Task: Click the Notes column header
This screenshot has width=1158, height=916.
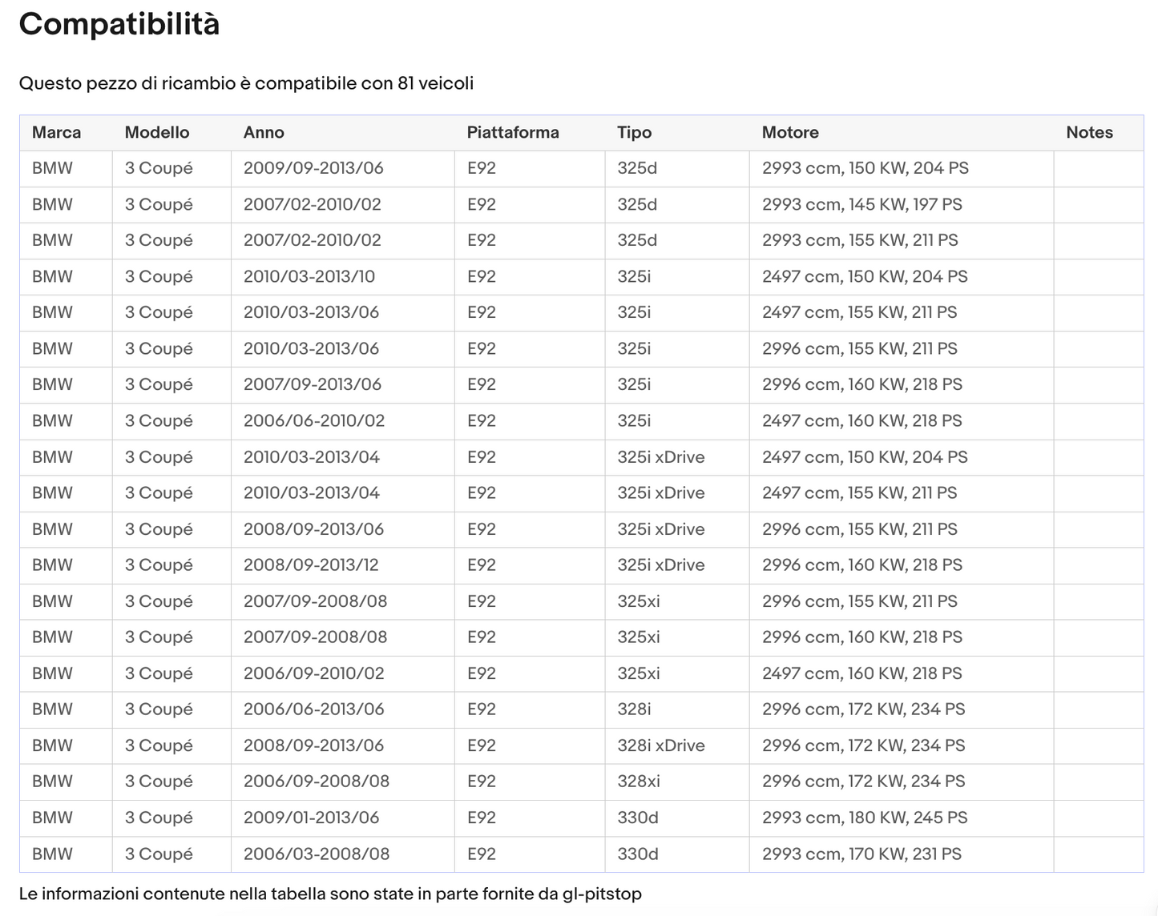Action: coord(1089,133)
